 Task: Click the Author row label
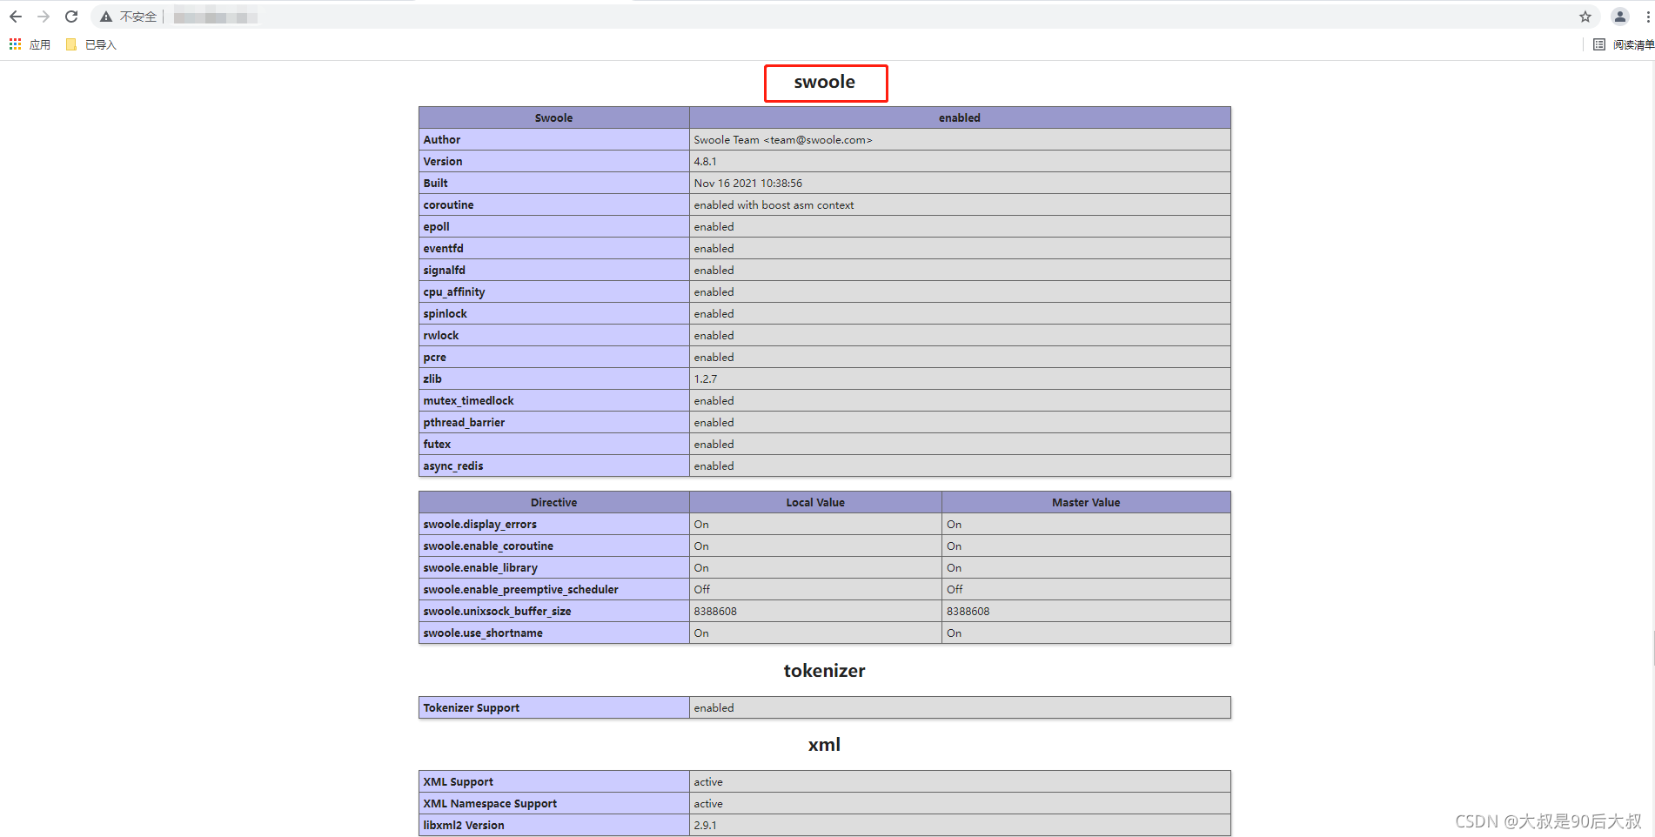click(x=442, y=139)
